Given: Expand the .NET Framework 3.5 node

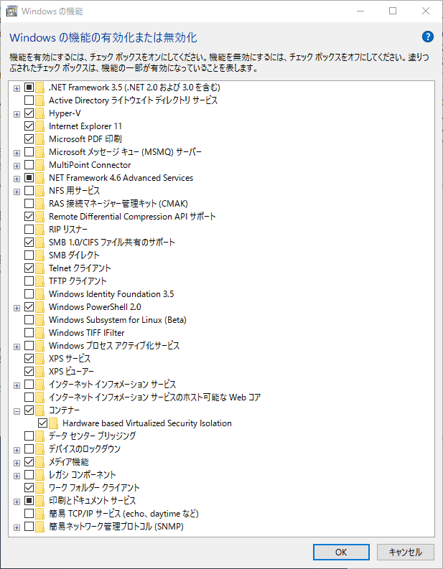Looking at the screenshot, I should point(17,88).
